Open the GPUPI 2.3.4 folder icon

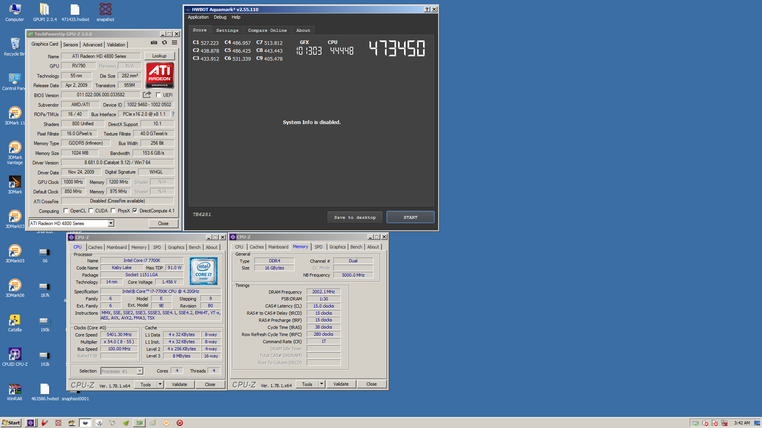[x=44, y=12]
